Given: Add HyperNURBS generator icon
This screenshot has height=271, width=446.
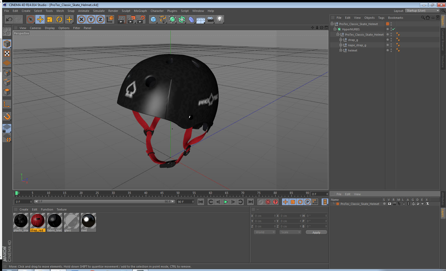Looking at the screenshot, I should coord(172,19).
